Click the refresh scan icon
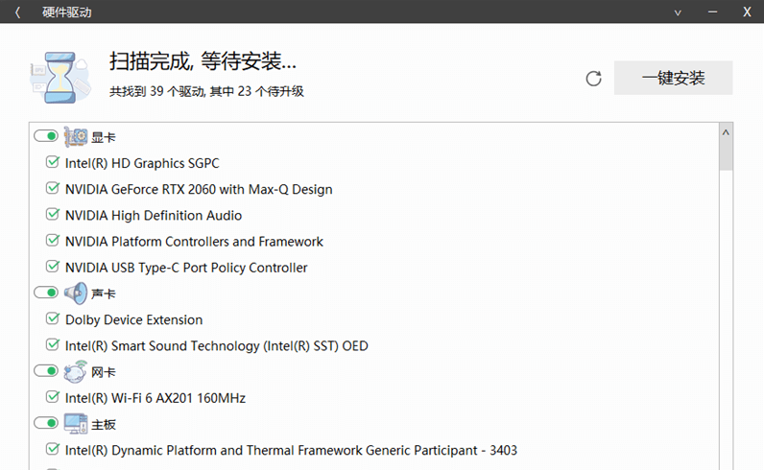 593,79
